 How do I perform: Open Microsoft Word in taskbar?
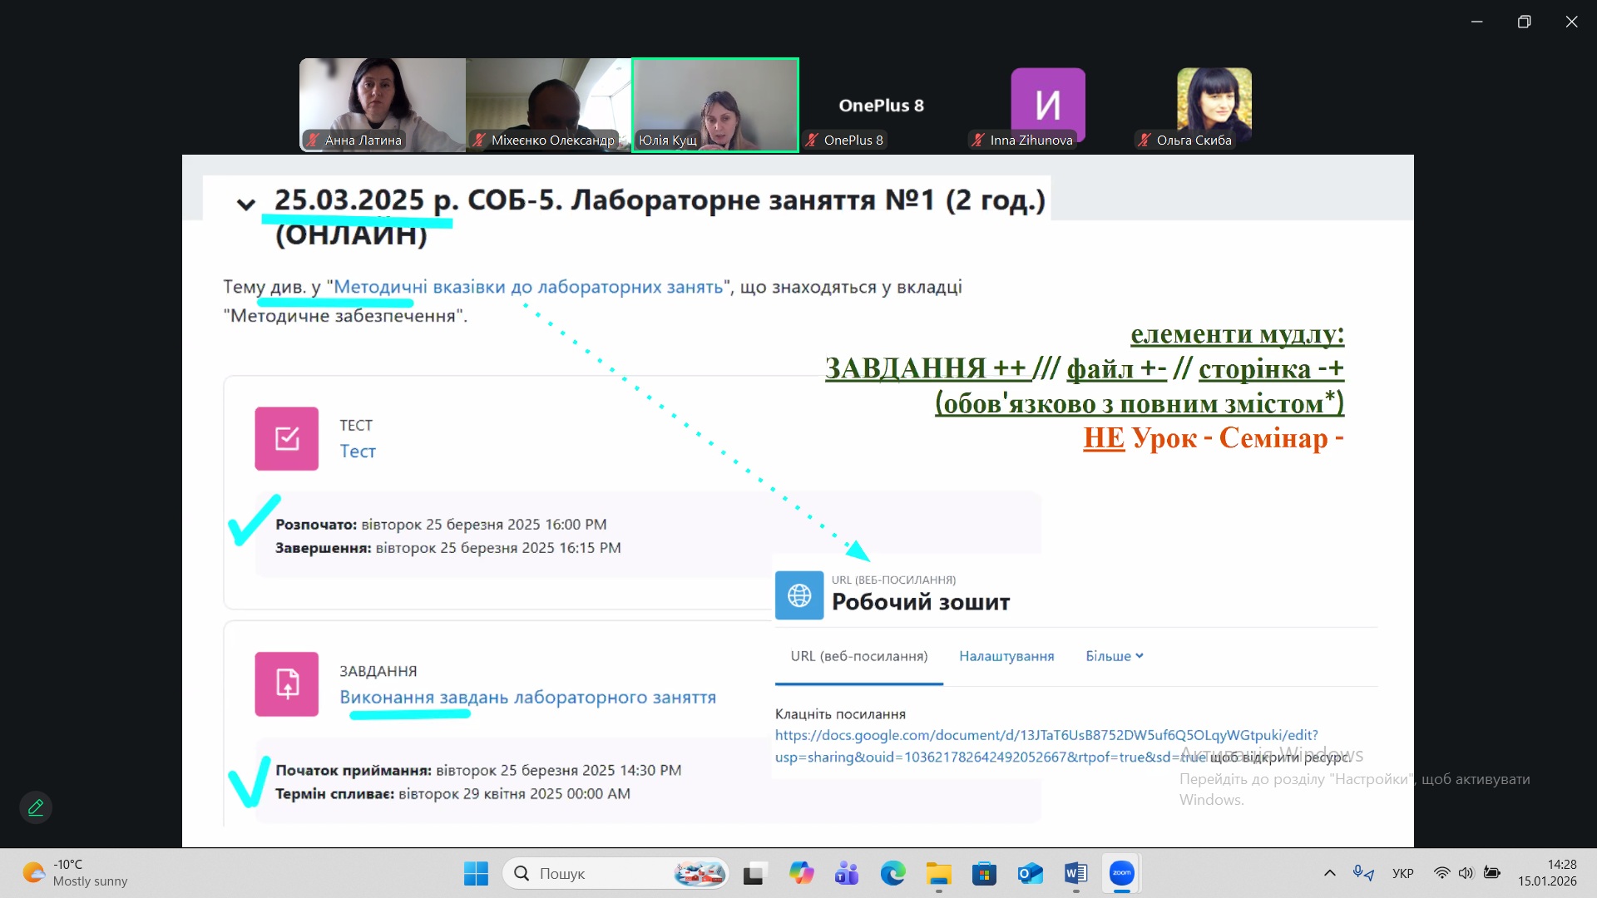tap(1075, 873)
